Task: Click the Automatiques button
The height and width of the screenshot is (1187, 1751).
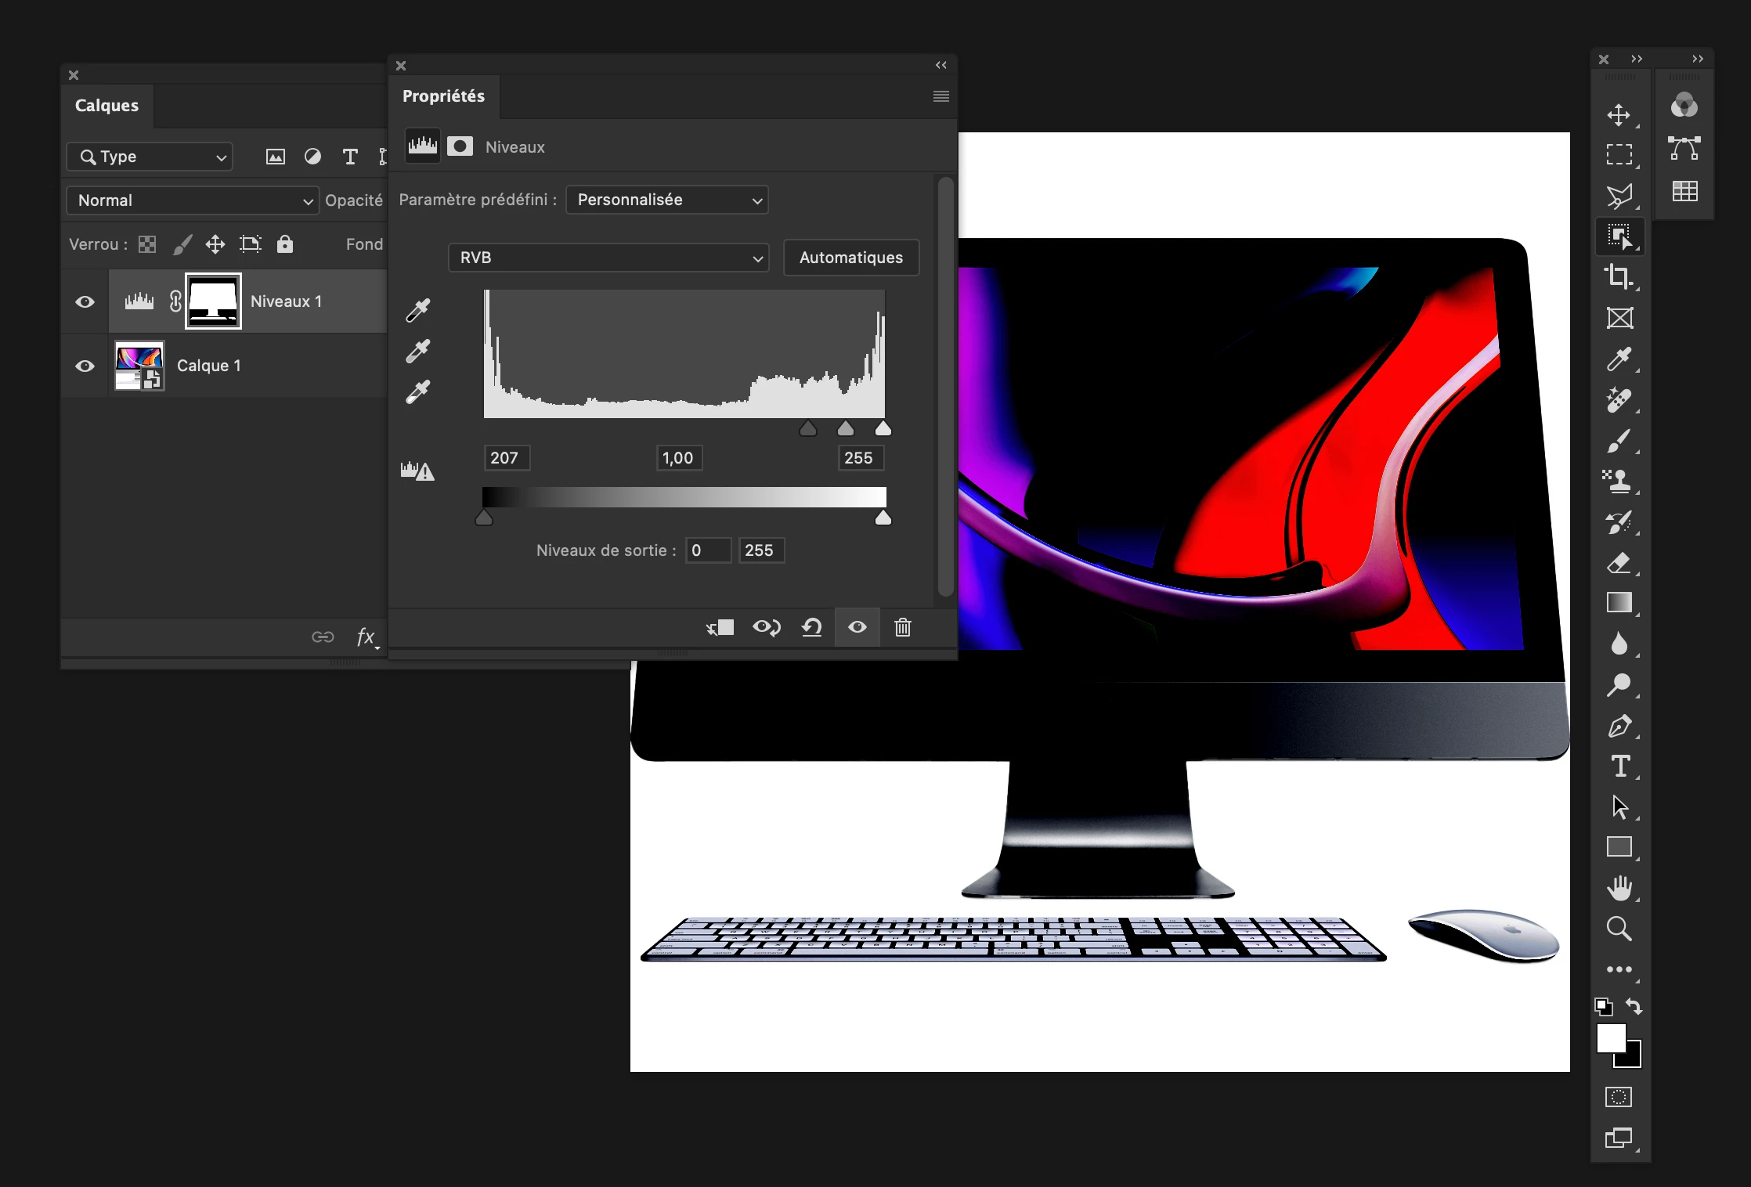Action: click(x=850, y=258)
